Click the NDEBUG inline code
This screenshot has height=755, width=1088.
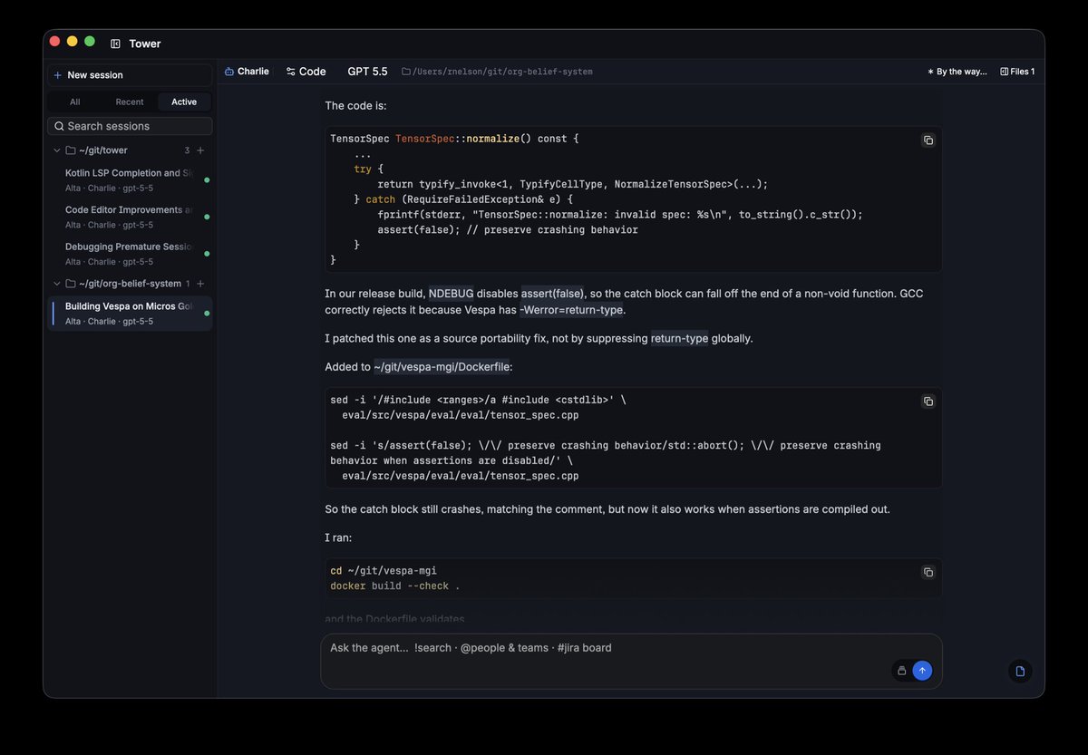[x=451, y=294]
